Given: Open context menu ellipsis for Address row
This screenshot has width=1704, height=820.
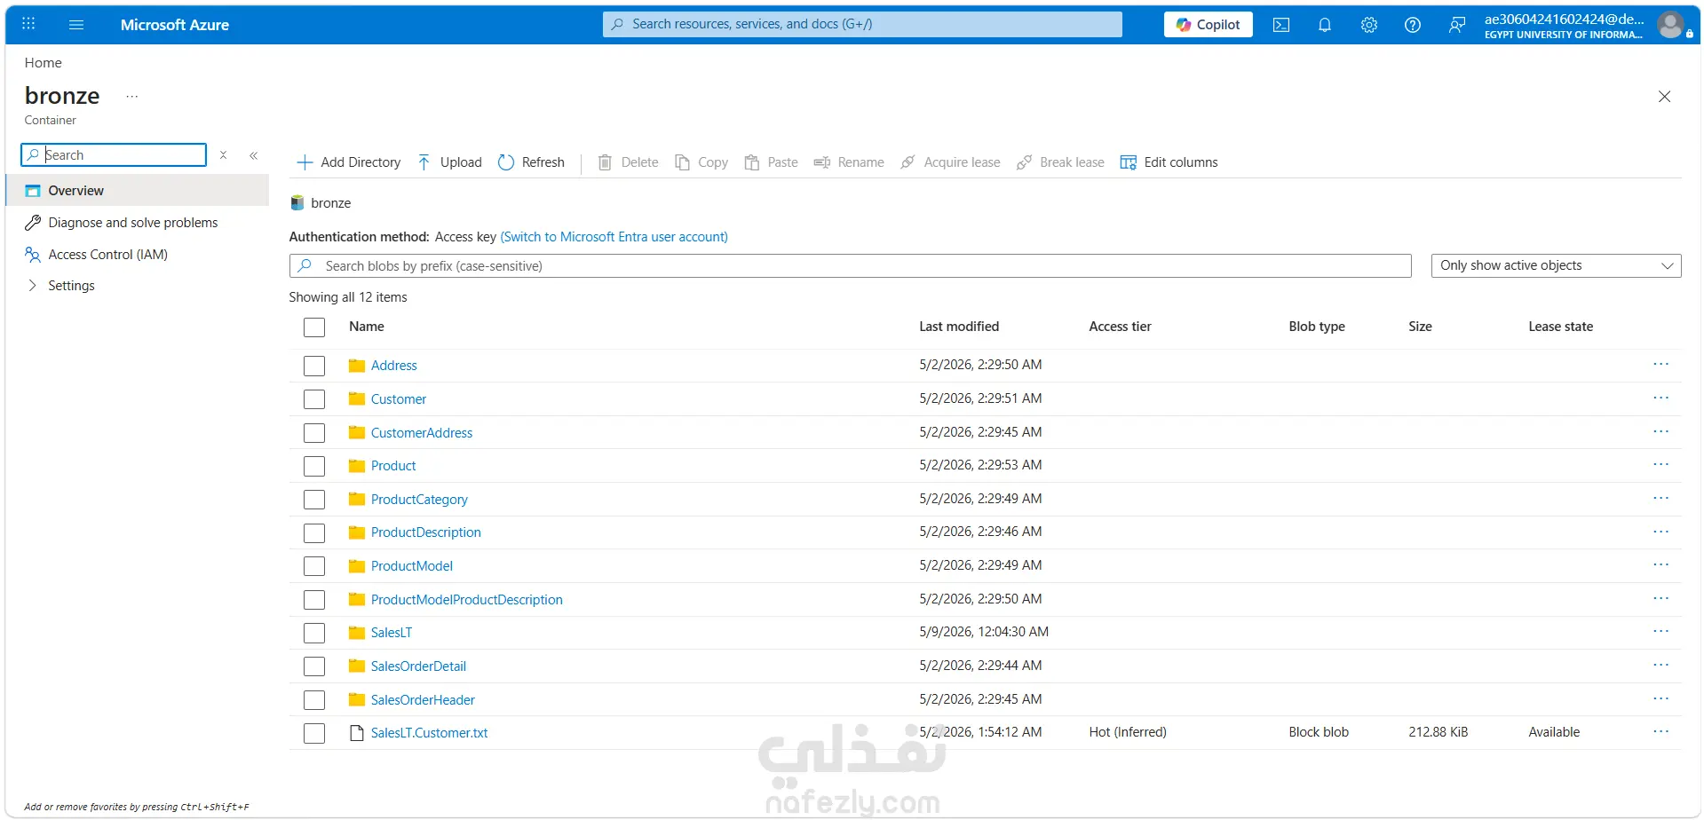Looking at the screenshot, I should 1660,365.
